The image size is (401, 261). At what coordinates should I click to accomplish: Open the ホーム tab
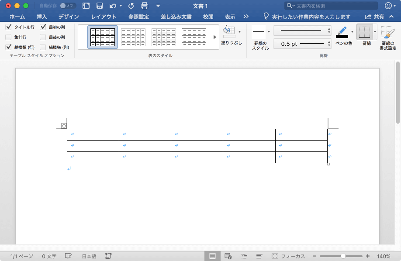pyautogui.click(x=17, y=17)
